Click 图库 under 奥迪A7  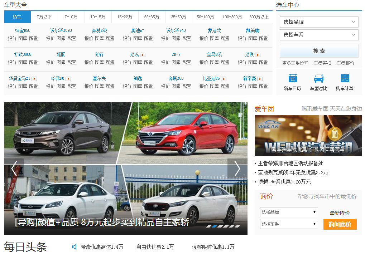(138, 38)
